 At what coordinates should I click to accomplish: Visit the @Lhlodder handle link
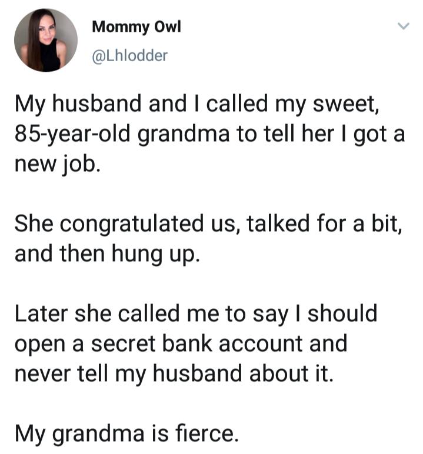[x=129, y=56]
